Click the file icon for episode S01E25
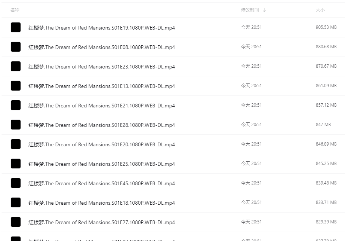This screenshot has width=345, height=241. click(16, 164)
